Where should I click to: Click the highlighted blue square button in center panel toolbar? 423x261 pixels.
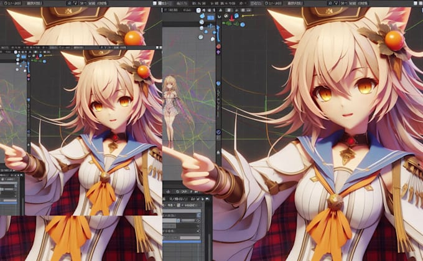coord(210,17)
